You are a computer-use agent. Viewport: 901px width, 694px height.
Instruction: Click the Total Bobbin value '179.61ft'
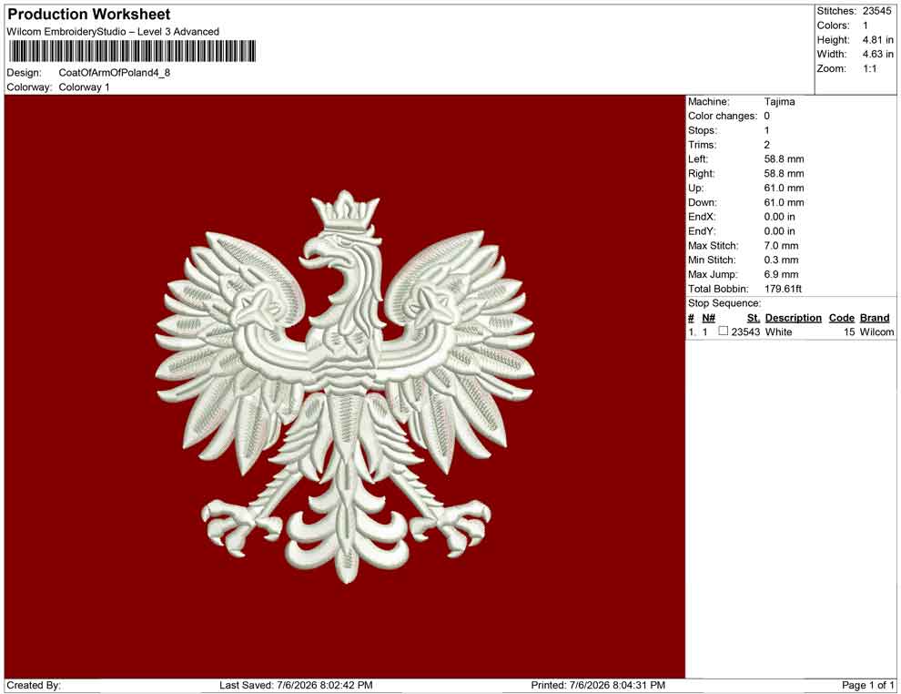(x=783, y=289)
